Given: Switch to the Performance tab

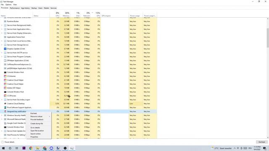Looking at the screenshot, I should [15, 8].
